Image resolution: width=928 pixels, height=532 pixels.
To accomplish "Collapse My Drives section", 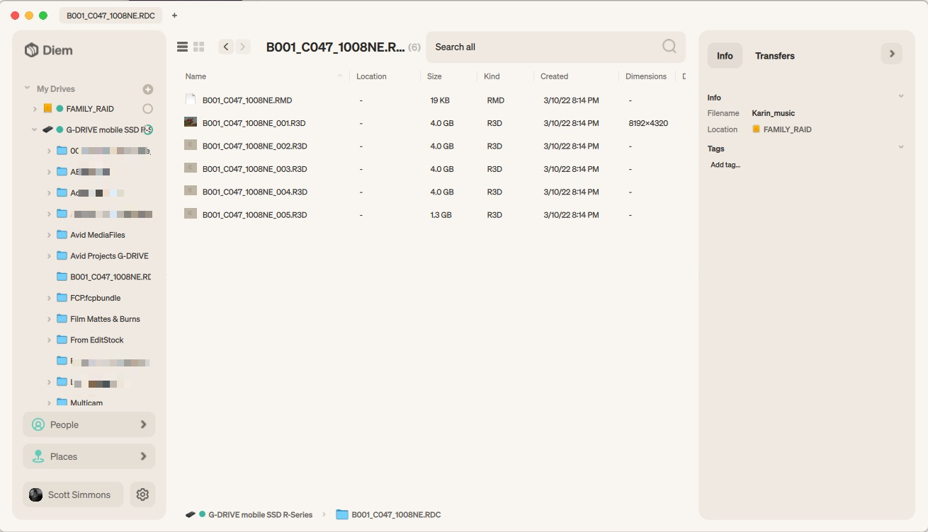I will 28,88.
